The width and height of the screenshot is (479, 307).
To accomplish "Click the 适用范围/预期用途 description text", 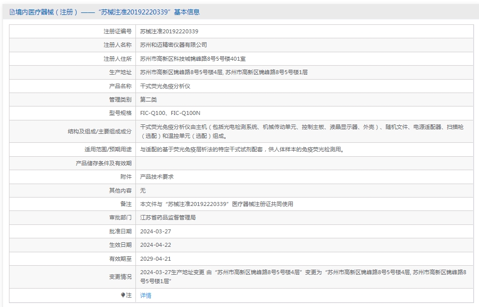I will pos(242,150).
